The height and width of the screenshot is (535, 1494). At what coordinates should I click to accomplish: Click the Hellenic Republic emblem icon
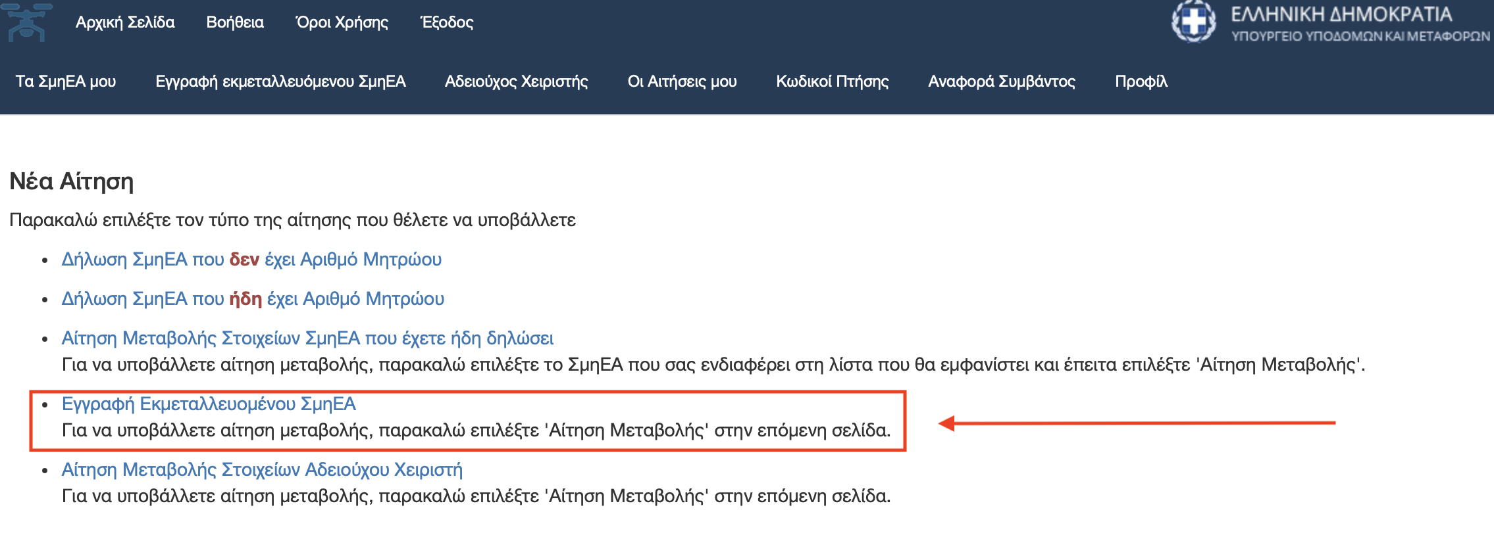tap(1193, 22)
